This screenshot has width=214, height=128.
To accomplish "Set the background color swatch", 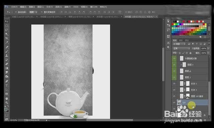I will pyautogui.click(x=8, y=111).
